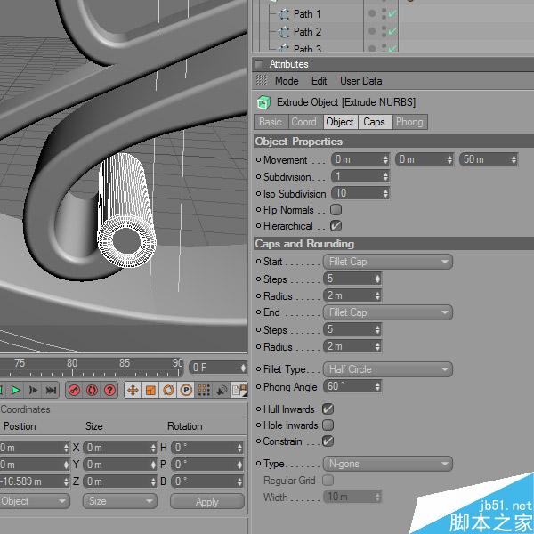Toggle the Position keyframe move-arrows icon
This screenshot has width=534, height=534.
coord(133,390)
